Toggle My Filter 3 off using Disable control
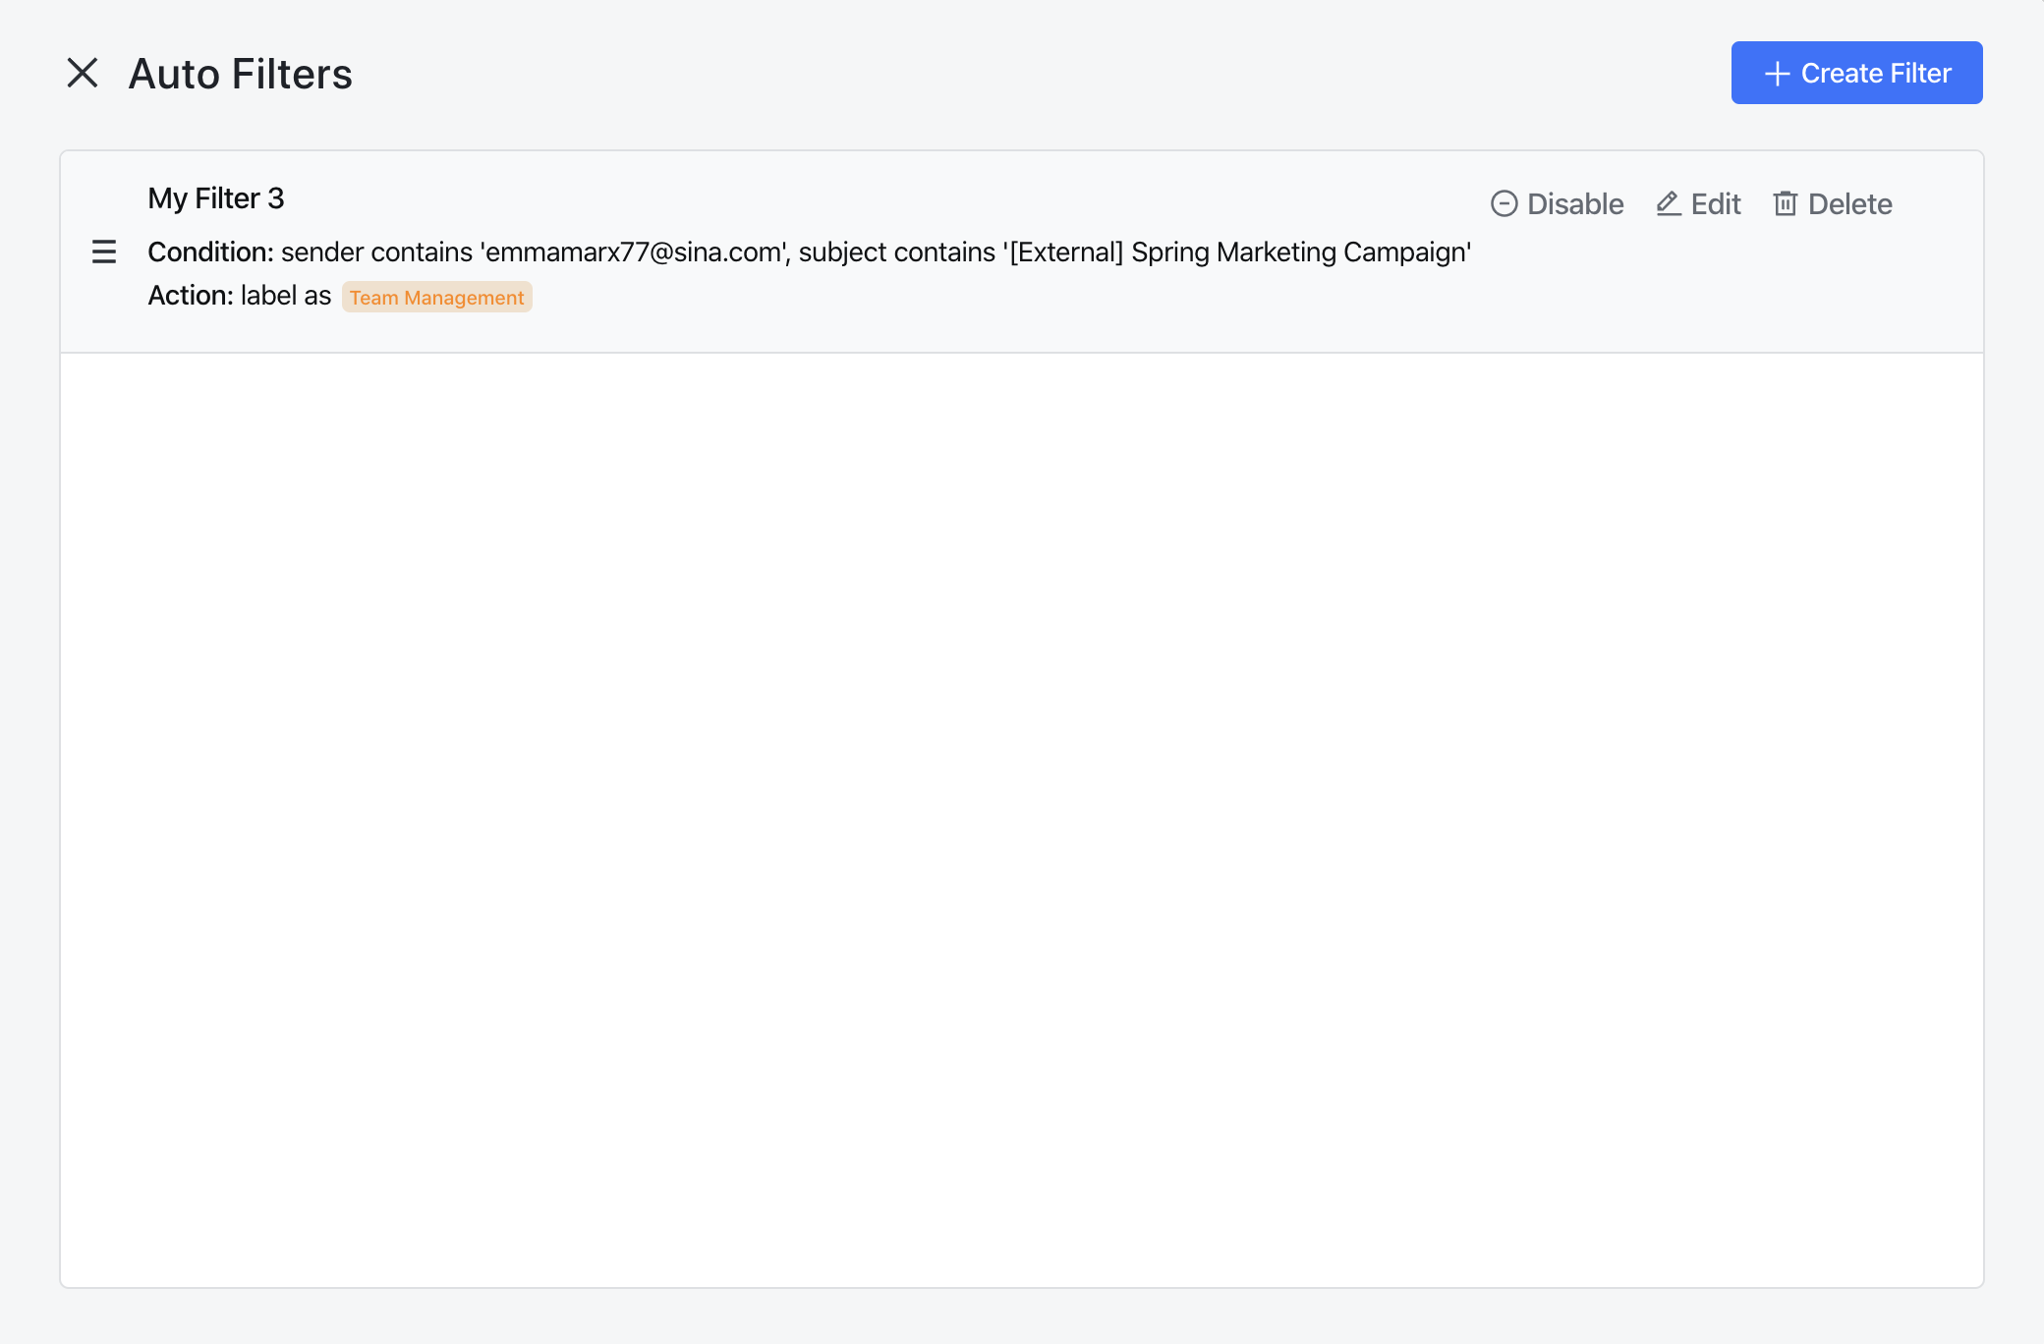 click(1557, 203)
